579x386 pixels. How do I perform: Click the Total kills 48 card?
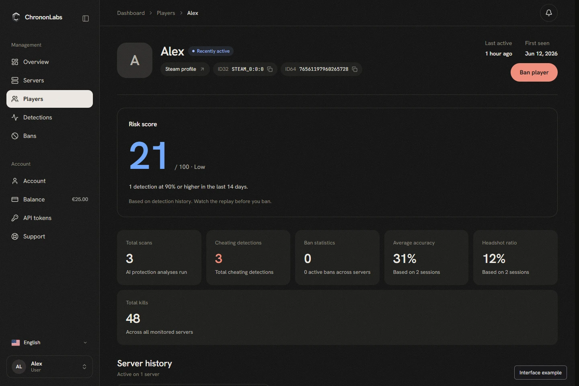(337, 318)
